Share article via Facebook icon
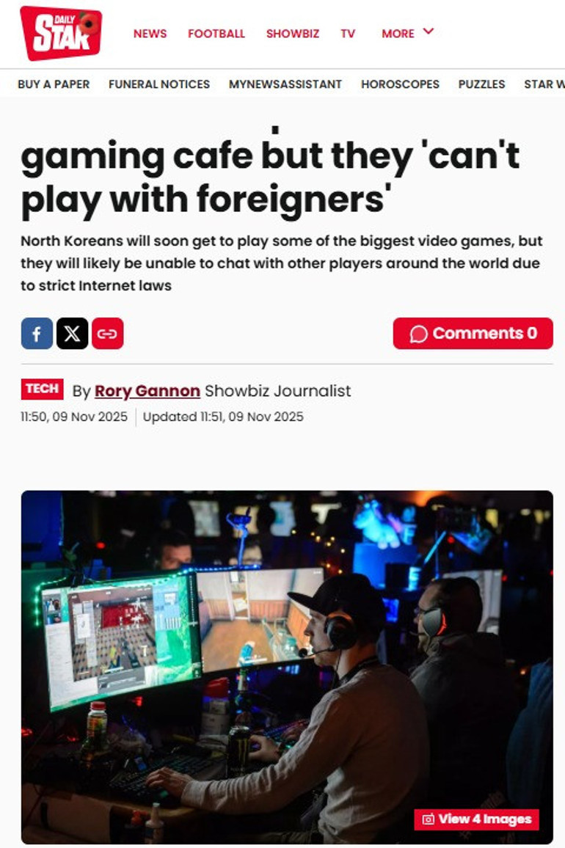The width and height of the screenshot is (565, 848). (37, 334)
